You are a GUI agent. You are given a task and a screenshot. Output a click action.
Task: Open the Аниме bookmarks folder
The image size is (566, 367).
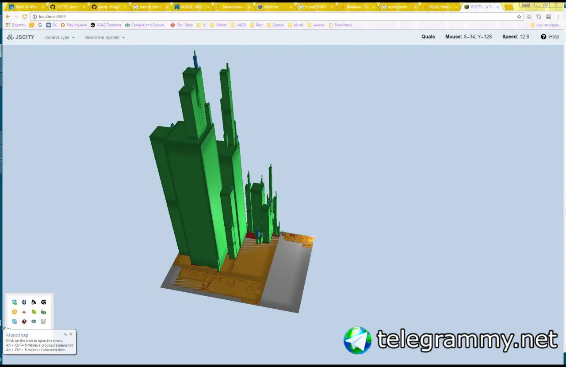click(x=316, y=25)
